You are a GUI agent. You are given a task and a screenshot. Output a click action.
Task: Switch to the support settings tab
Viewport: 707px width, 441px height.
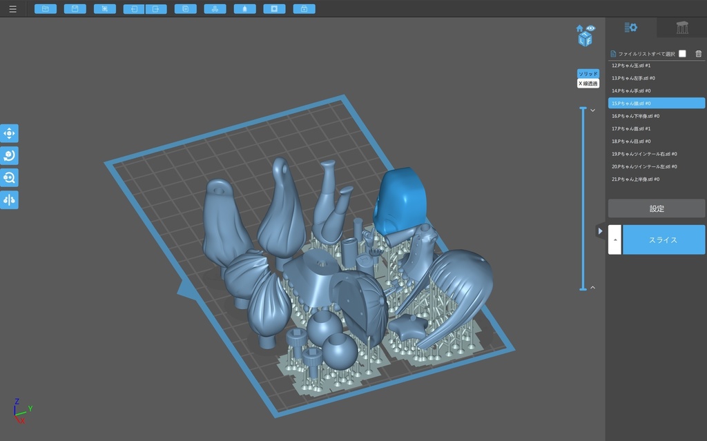tap(681, 28)
